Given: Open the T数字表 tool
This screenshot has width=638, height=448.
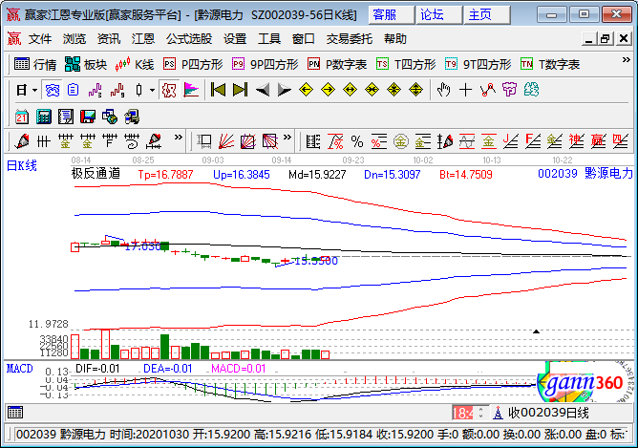Looking at the screenshot, I should 550,64.
